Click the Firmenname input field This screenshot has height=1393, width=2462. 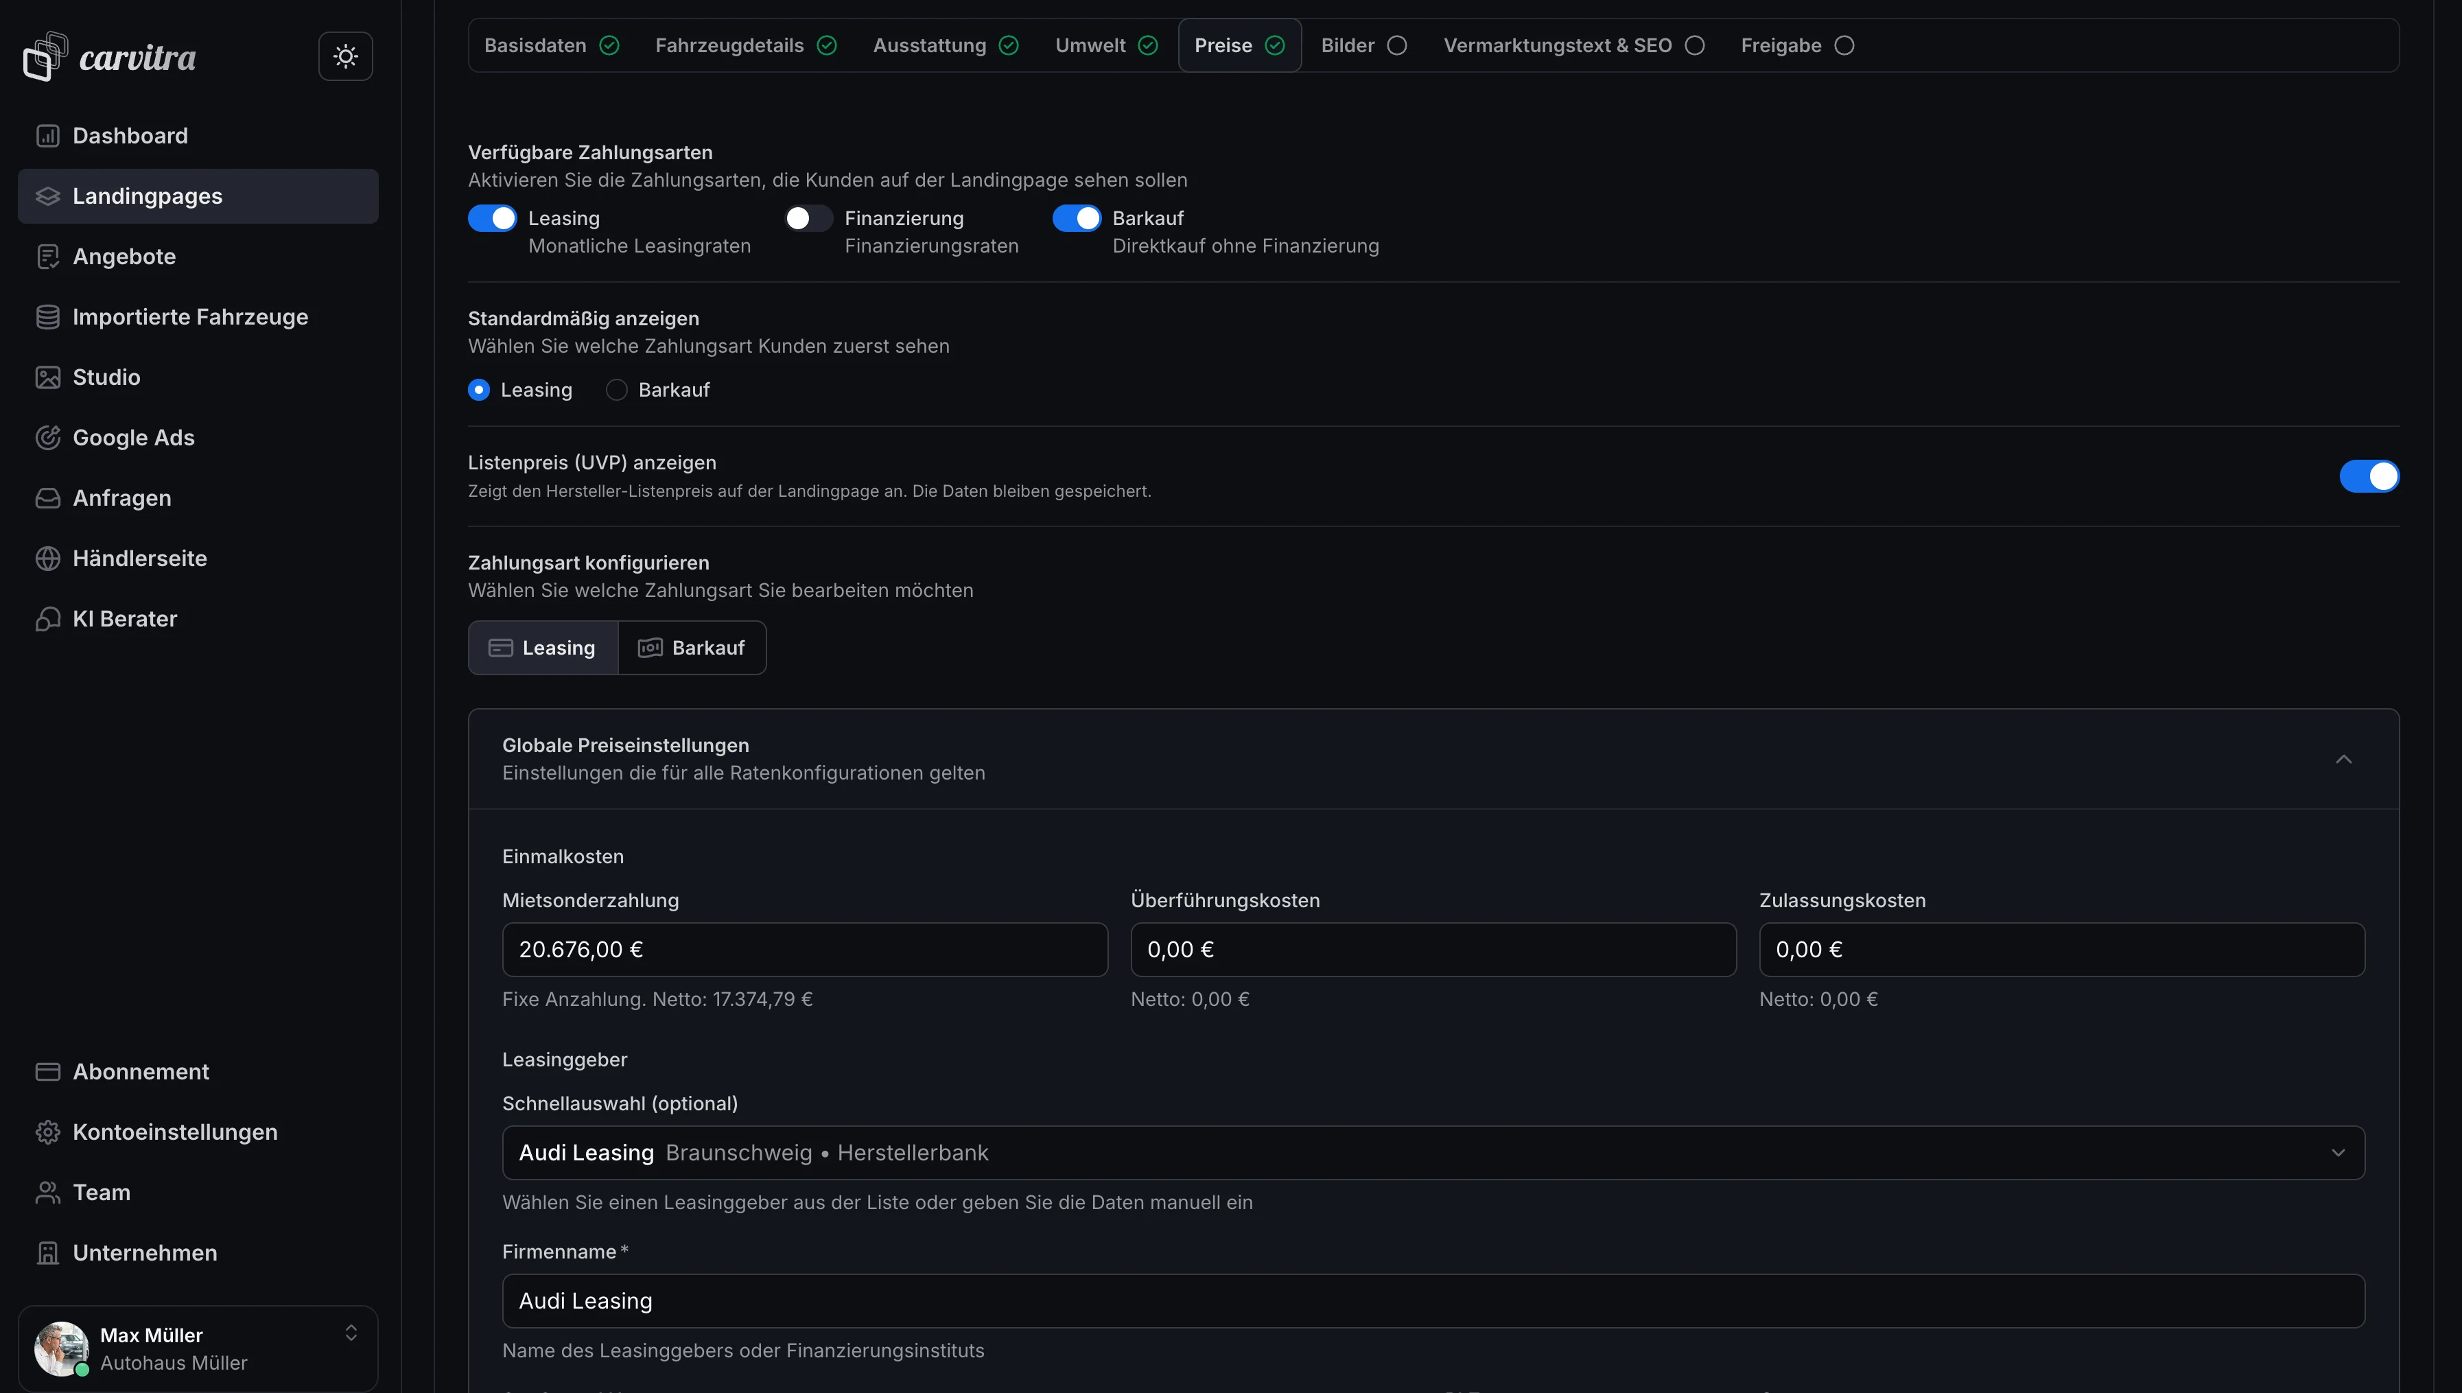click(1433, 1300)
